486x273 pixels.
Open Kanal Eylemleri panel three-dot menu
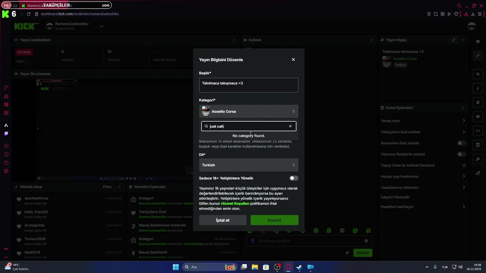click(x=462, y=108)
